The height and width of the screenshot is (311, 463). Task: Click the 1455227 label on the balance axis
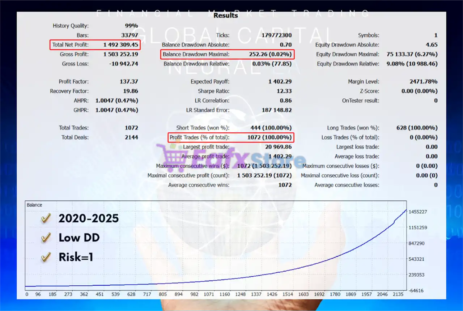click(x=417, y=212)
